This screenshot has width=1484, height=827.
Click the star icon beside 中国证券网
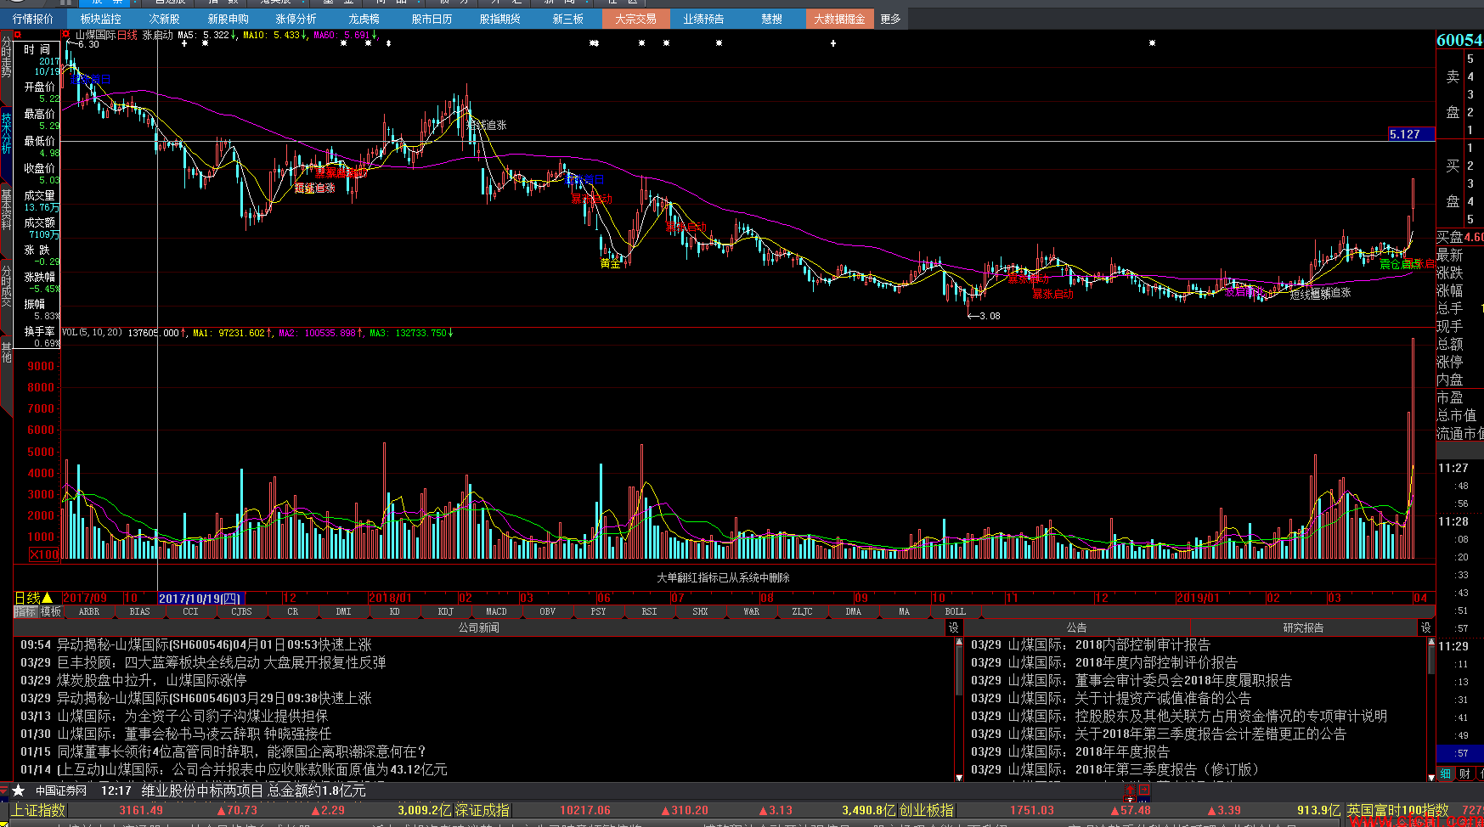point(18,790)
